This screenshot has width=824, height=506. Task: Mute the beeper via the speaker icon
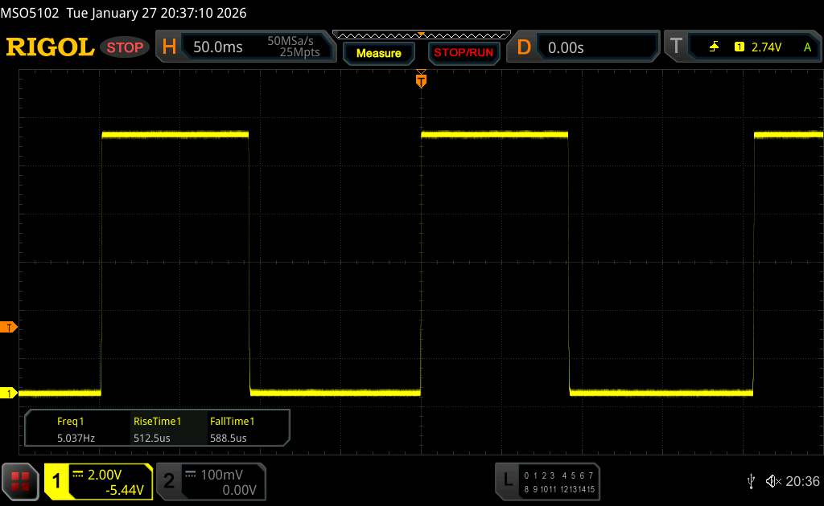(772, 480)
